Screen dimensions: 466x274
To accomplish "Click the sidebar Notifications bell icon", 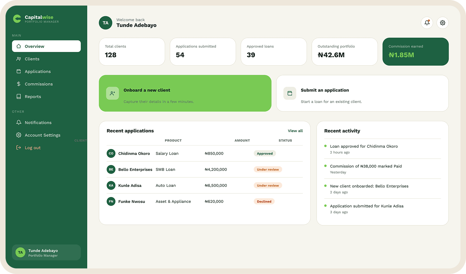I will 19,123.
